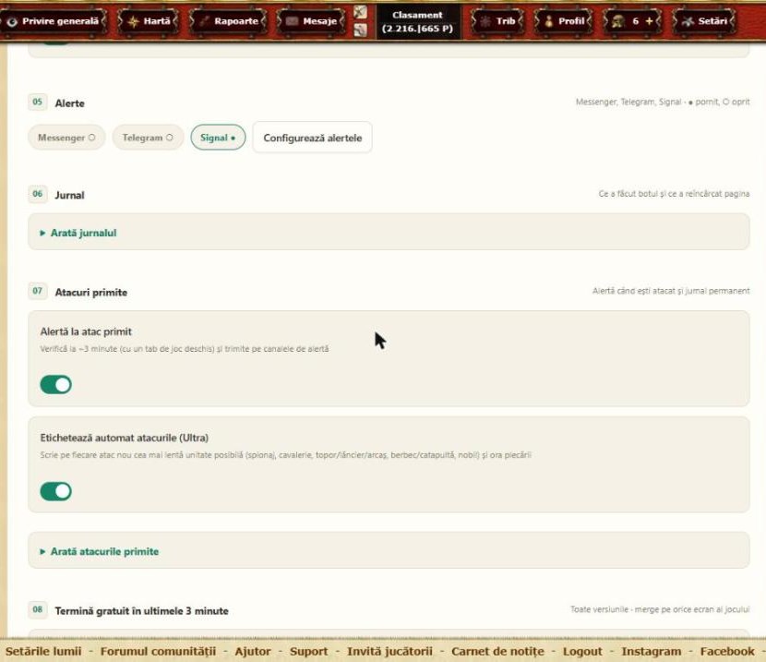Screen dimensions: 766x662
Task: Click the lower small icon left of Clasament
Action: click(x=361, y=30)
